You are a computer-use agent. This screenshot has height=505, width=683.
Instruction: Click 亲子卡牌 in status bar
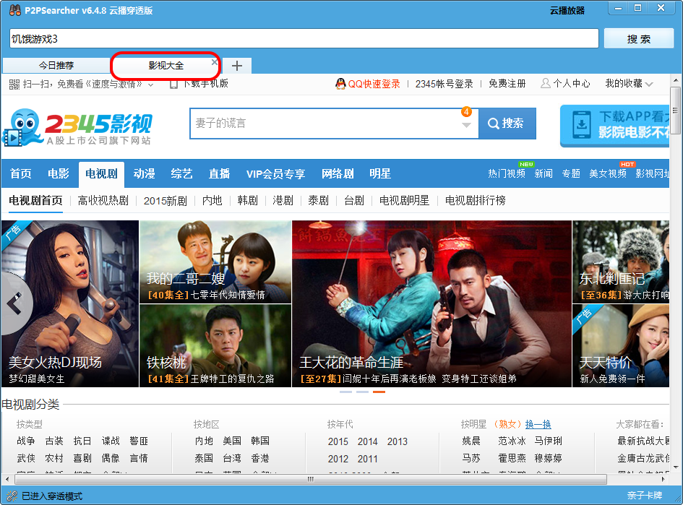pos(644,496)
